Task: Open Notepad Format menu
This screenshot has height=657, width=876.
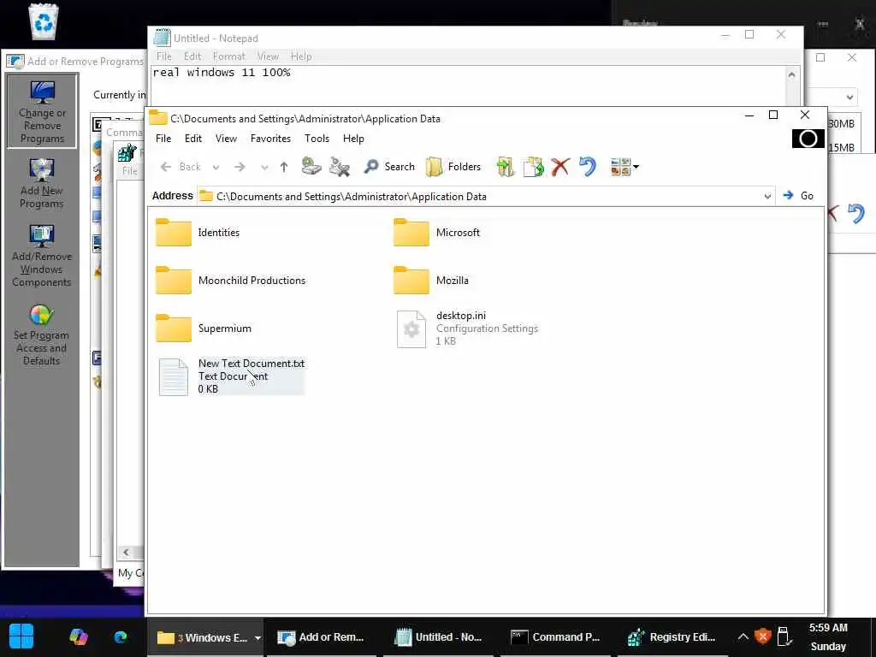Action: [229, 56]
